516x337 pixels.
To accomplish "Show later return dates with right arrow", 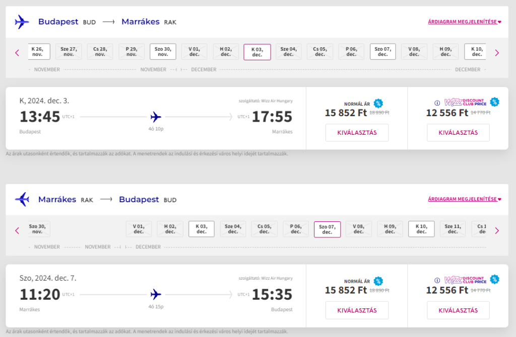I will tap(497, 230).
